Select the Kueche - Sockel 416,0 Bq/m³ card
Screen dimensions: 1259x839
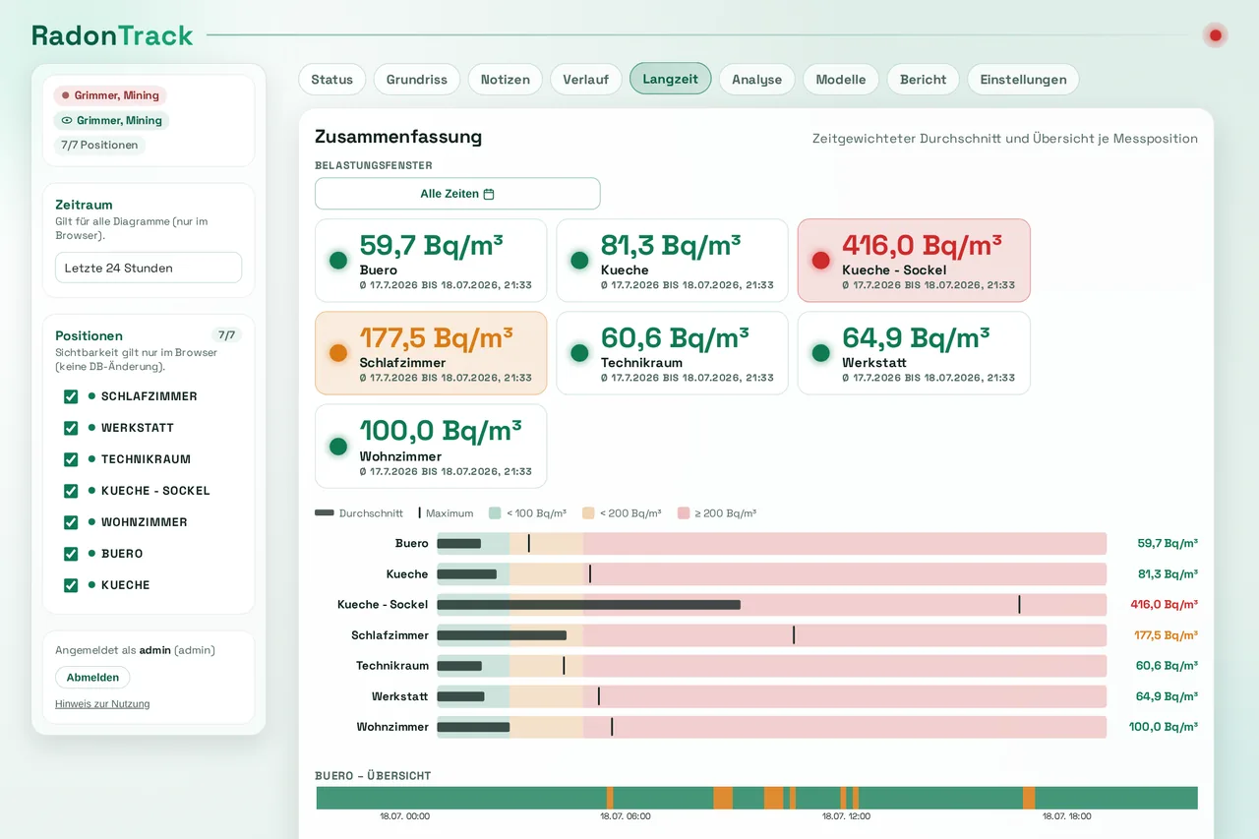point(914,261)
